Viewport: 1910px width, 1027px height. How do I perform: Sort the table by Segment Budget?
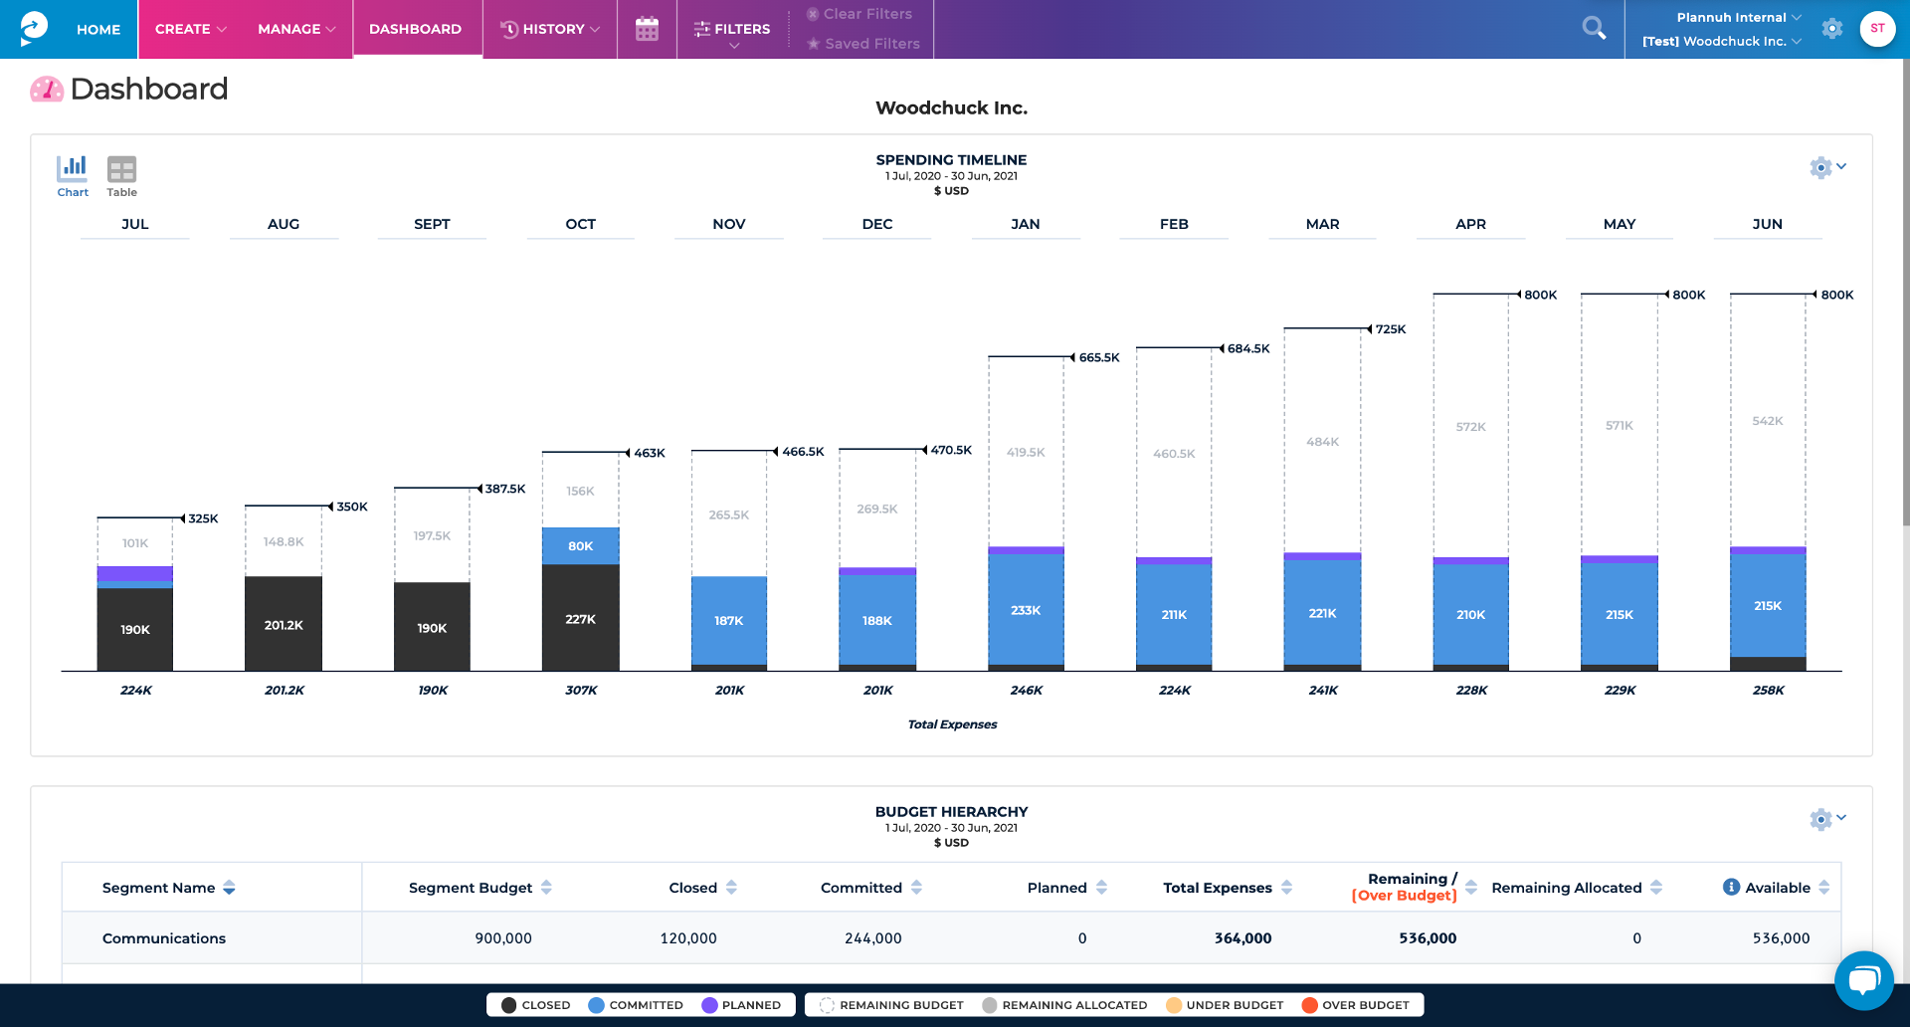[x=547, y=887]
